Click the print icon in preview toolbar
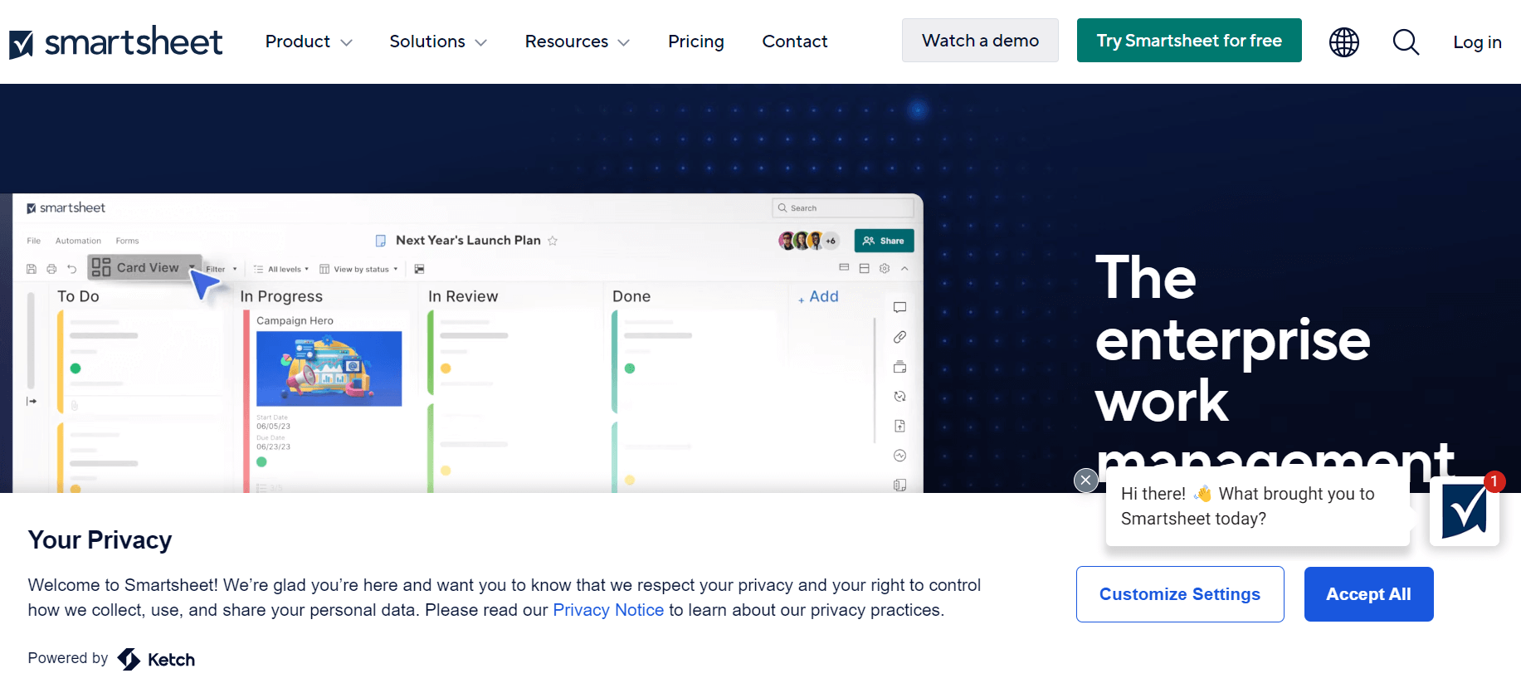 pos(51,269)
